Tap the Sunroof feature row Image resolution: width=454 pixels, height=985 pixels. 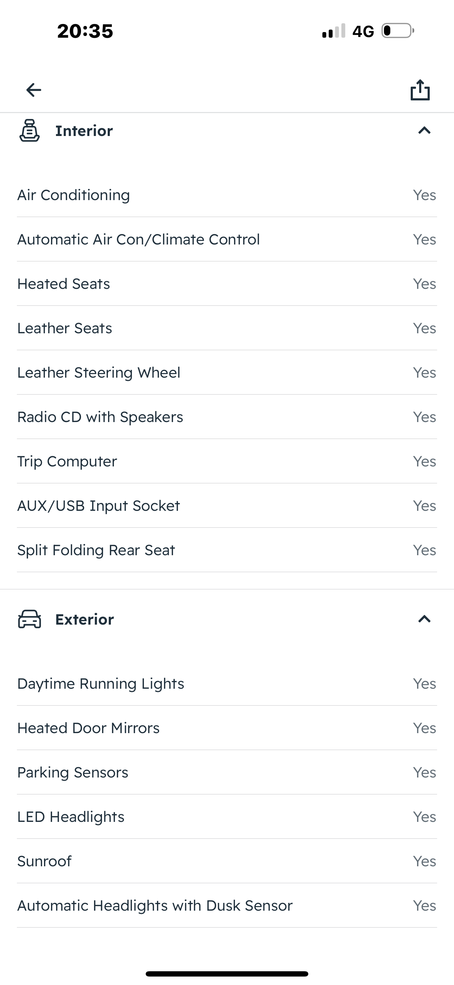[x=227, y=861]
